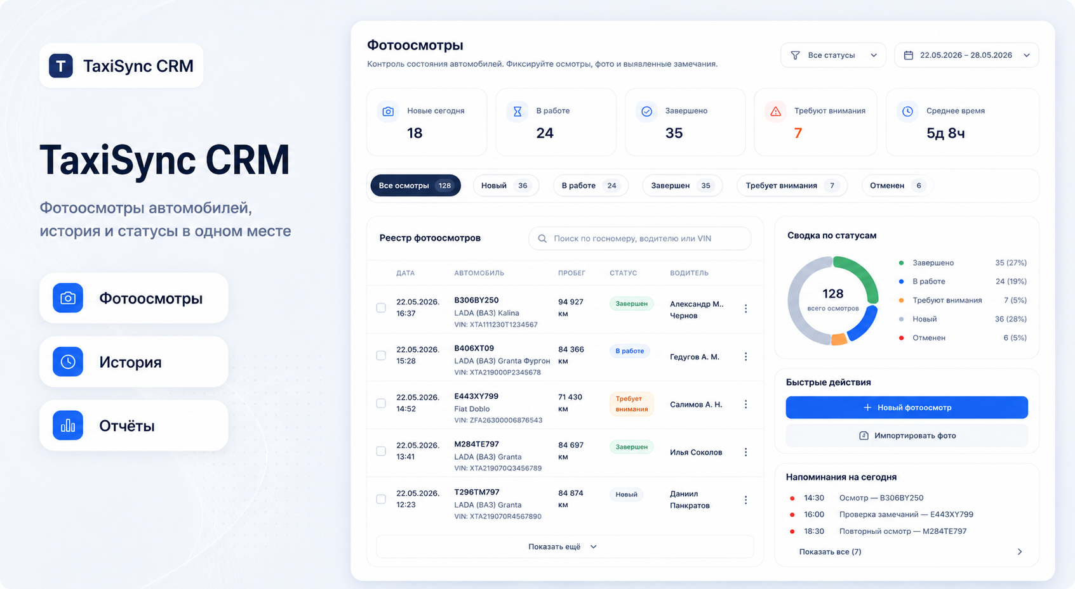Click the Завершен status badge for B306BY250
This screenshot has height=589, width=1075.
632,304
